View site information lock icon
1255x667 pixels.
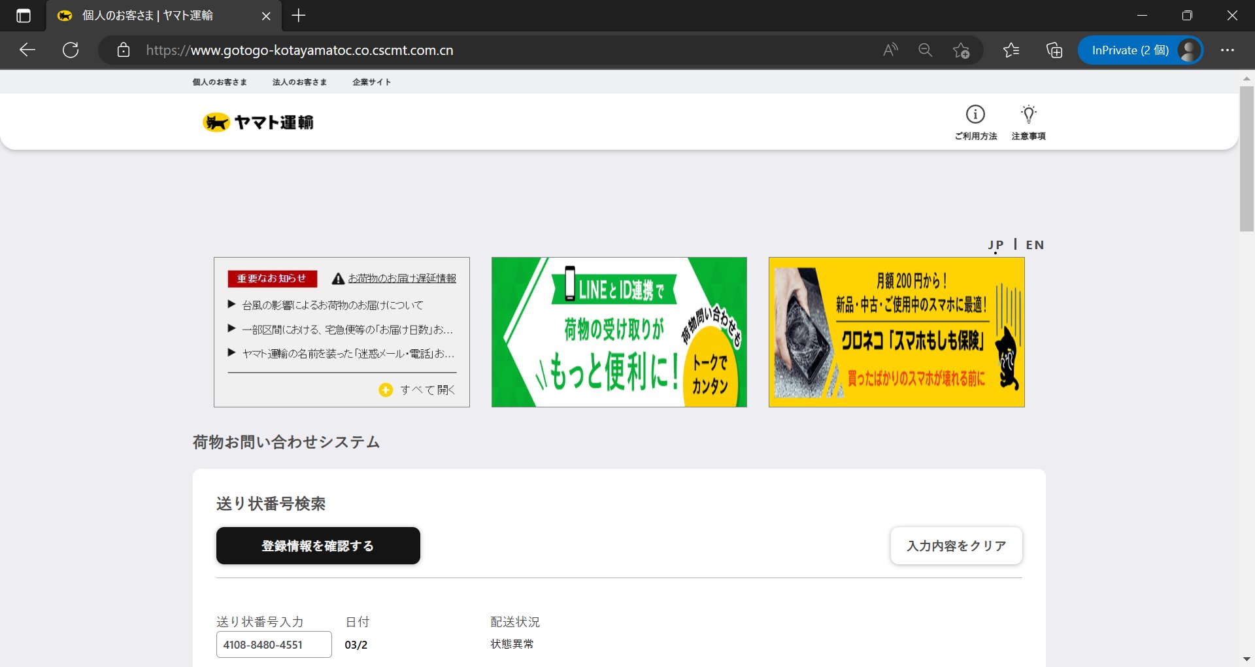(124, 50)
